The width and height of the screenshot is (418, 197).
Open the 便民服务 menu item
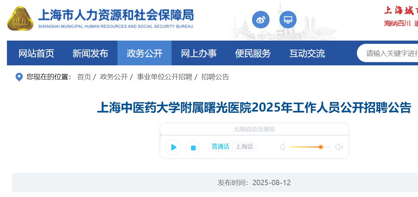(x=253, y=53)
